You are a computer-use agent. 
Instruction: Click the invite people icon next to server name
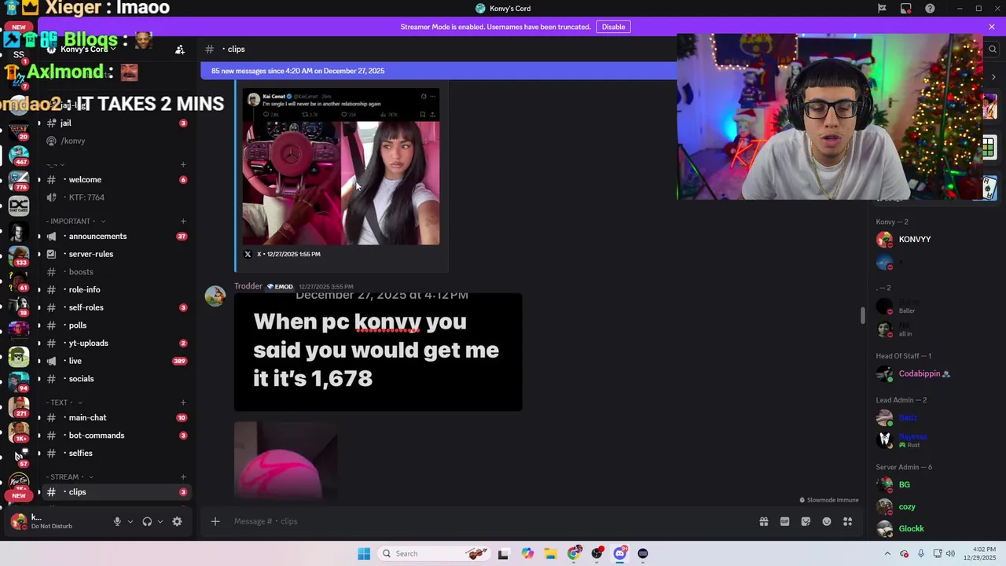[180, 50]
